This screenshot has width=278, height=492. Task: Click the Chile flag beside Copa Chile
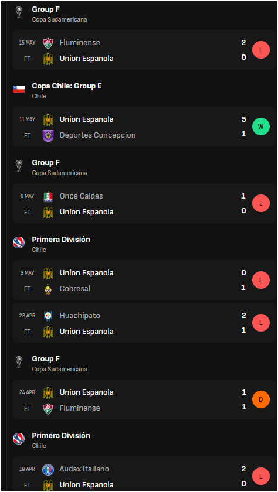click(x=19, y=89)
